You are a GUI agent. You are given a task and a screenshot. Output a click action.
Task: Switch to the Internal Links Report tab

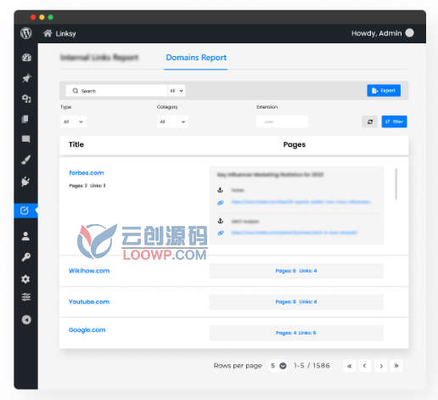[99, 58]
